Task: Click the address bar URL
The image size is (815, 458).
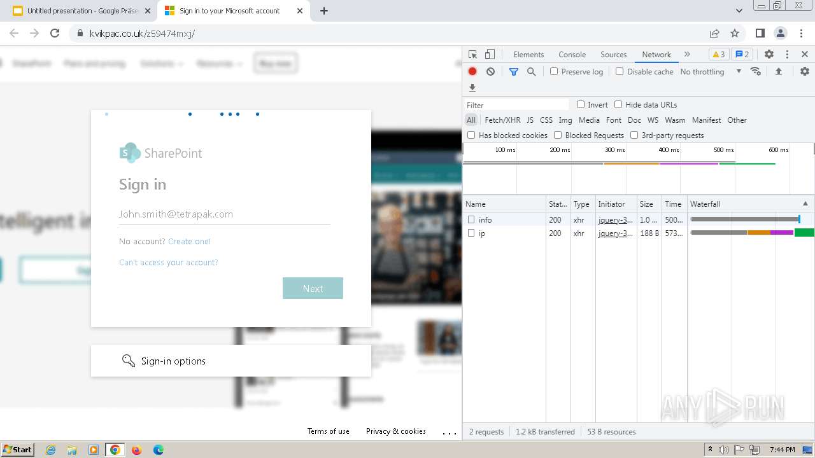Action: (x=142, y=33)
